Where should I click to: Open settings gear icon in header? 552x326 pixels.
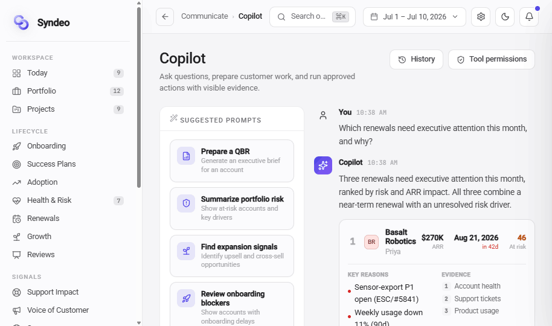click(481, 16)
